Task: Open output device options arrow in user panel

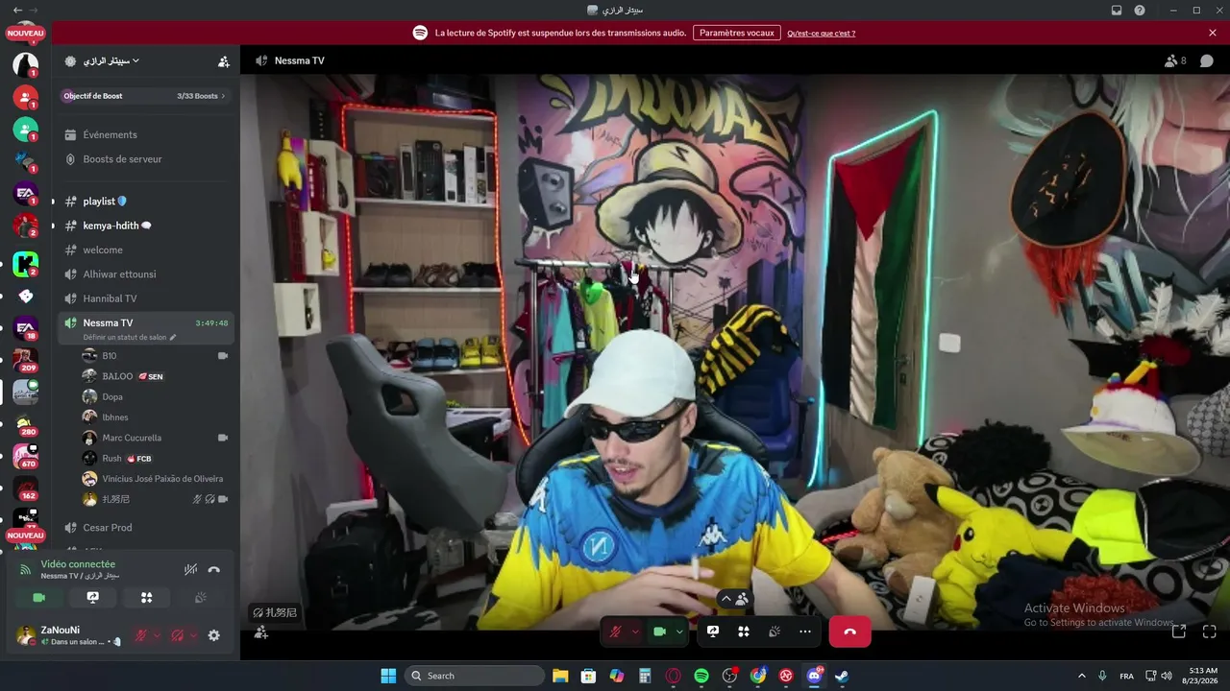Action: (x=193, y=635)
